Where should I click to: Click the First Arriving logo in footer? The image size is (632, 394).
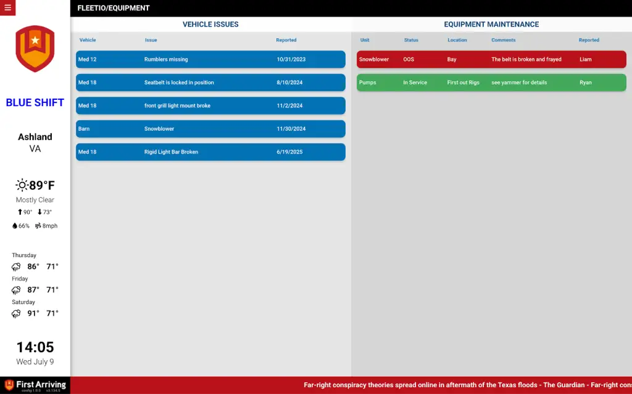[x=35, y=385]
